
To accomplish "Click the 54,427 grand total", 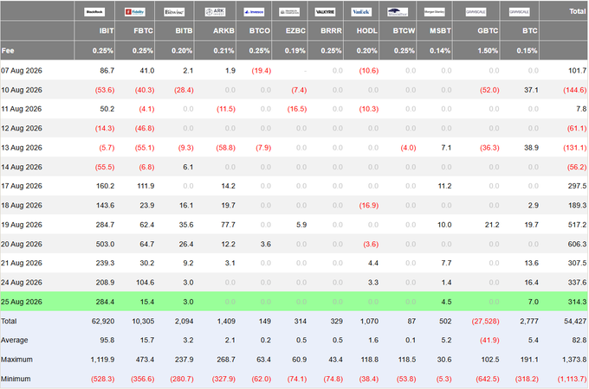I will (575, 322).
